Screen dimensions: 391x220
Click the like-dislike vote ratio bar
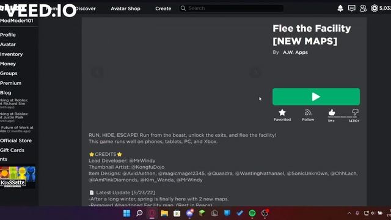point(343,117)
